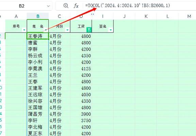Click the zoom magnifier icon in formula bar
196x136 pixels.
(x=66, y=6)
